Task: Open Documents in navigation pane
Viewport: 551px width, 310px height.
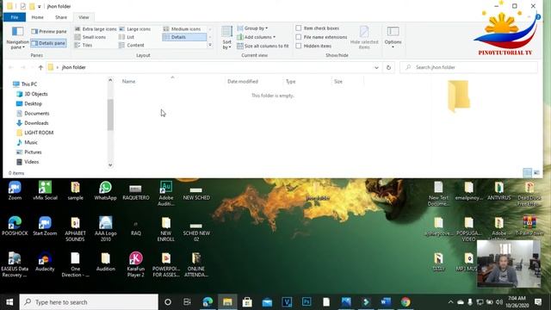Action: (33, 113)
